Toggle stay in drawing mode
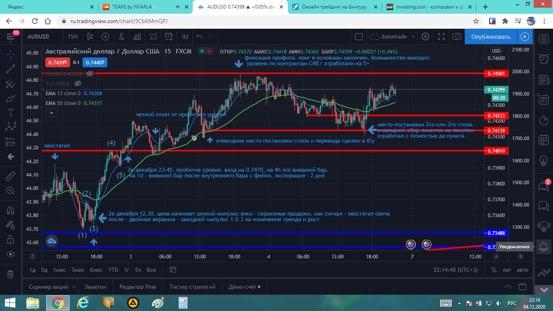This screenshot has width=553, height=311. [x=11, y=225]
